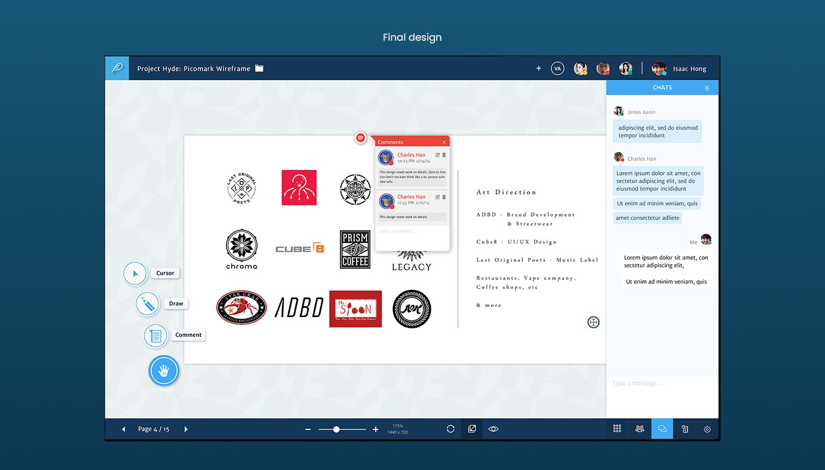Go to previous page arrow
This screenshot has height=470, width=825.
[123, 429]
